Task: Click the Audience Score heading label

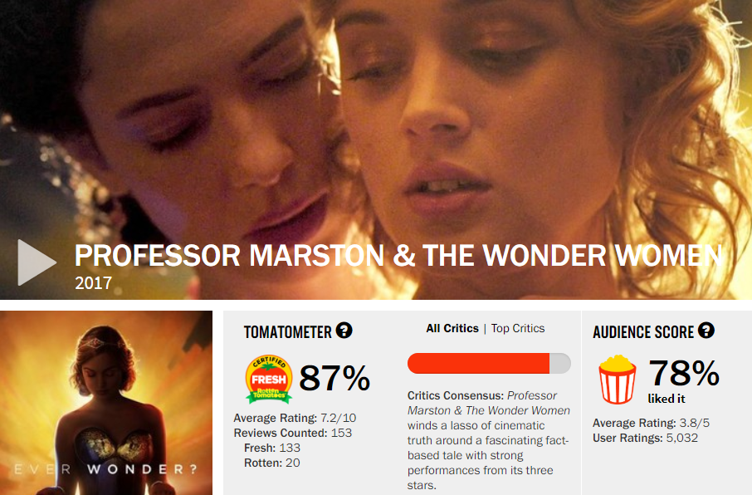Action: tap(643, 331)
